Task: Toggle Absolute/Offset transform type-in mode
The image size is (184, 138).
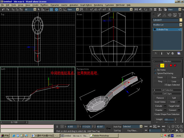Action: click(x=62, y=126)
